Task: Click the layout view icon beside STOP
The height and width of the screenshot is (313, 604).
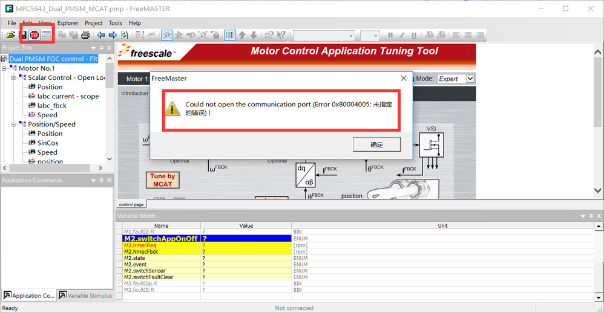Action: 46,35
